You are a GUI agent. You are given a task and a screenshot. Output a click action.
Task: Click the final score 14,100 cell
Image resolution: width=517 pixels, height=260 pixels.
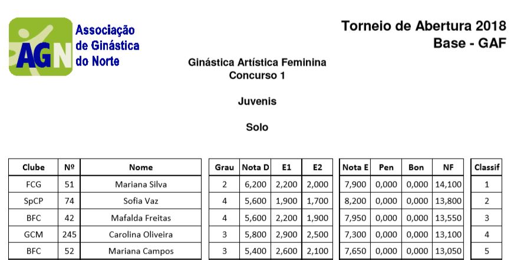[x=448, y=185]
